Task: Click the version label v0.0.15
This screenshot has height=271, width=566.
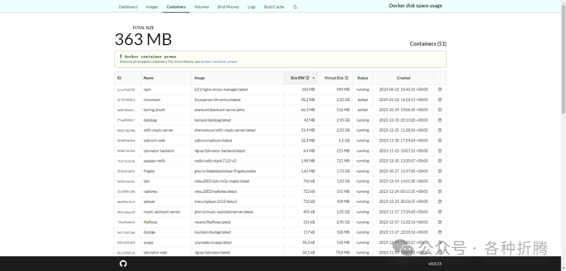Action: (x=435, y=264)
